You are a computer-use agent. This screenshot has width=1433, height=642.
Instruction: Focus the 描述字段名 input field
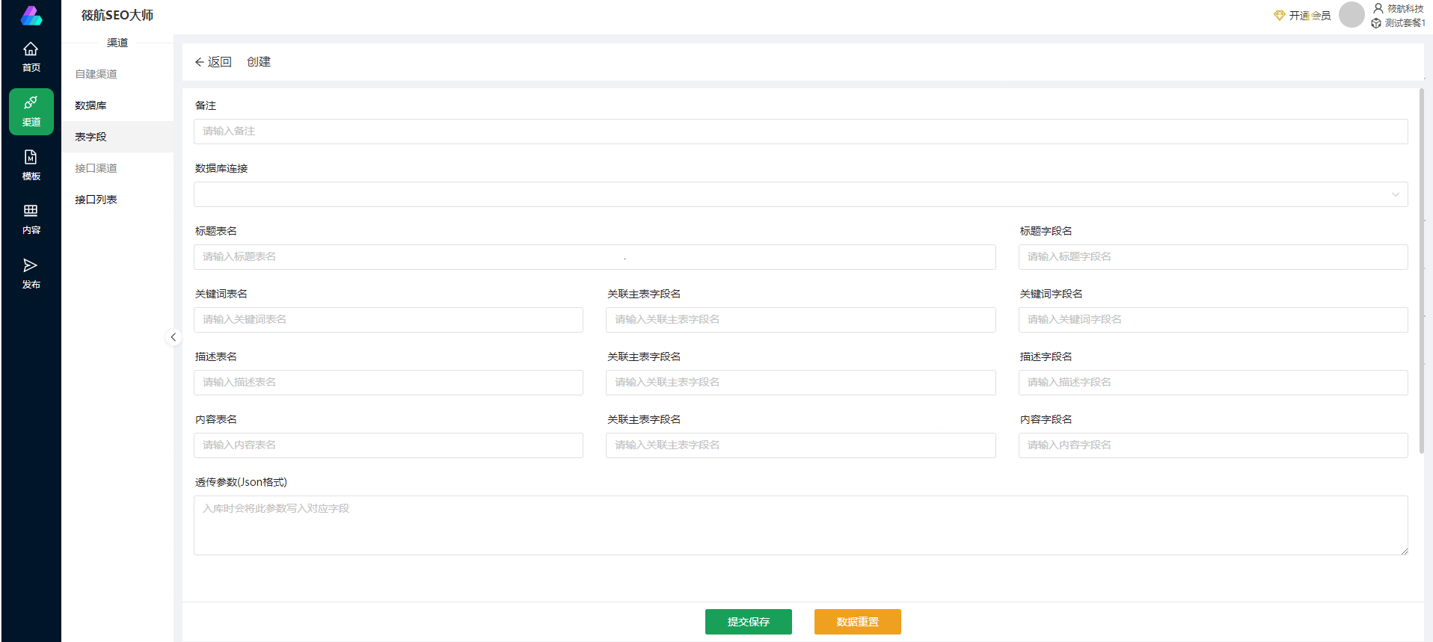click(x=1213, y=383)
